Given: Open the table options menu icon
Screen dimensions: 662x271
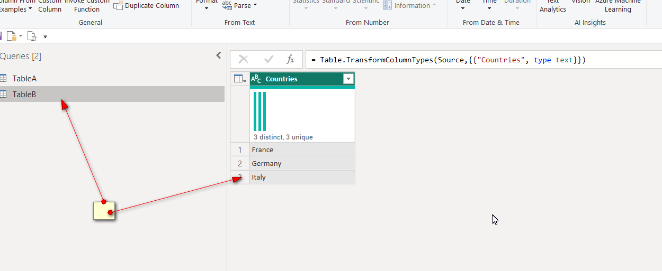Looking at the screenshot, I should pyautogui.click(x=240, y=79).
